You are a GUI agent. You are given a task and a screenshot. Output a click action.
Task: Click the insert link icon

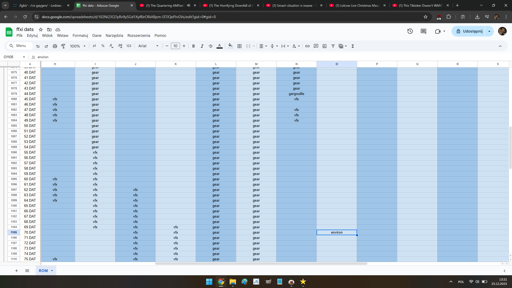(307, 46)
